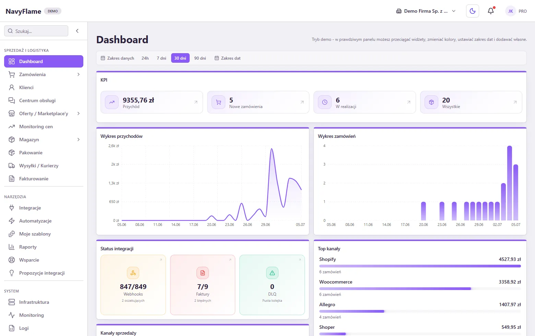Click the Shopify revenue progress bar
This screenshot has height=336, width=535.
[420, 266]
